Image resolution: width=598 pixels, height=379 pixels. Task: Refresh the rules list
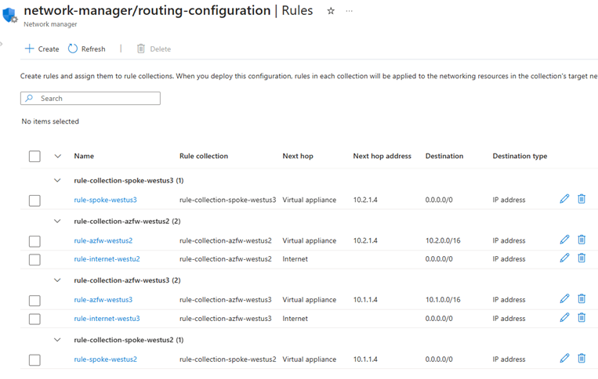86,49
